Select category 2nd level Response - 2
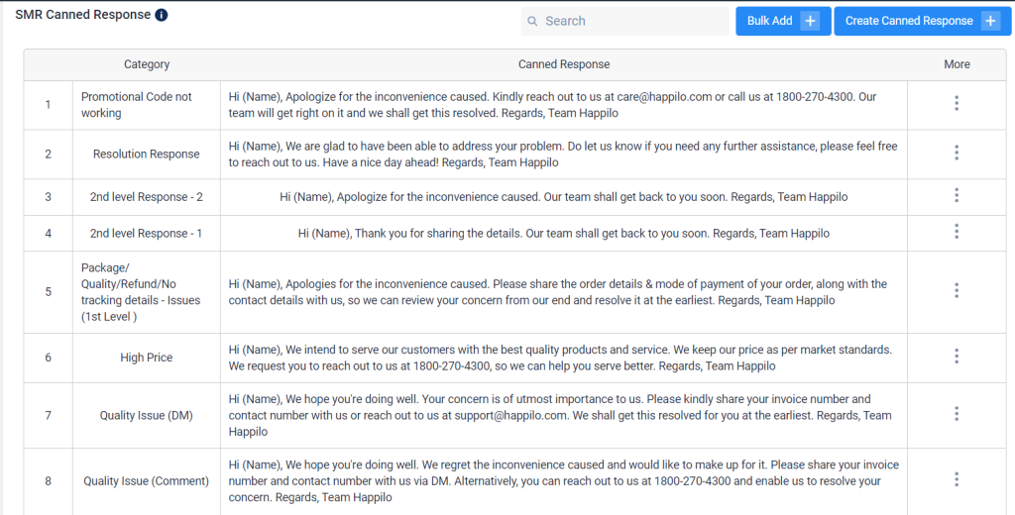Viewport: 1015px width, 515px height. click(x=147, y=197)
